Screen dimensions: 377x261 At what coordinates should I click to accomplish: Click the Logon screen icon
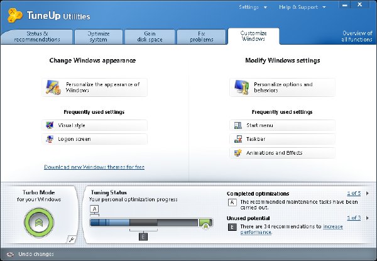(x=50, y=139)
